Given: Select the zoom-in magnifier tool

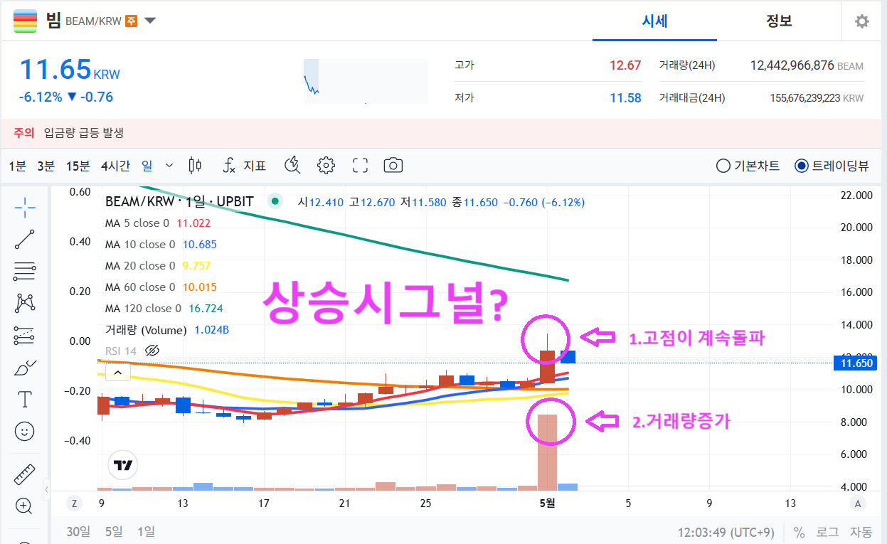Looking at the screenshot, I should (23, 506).
